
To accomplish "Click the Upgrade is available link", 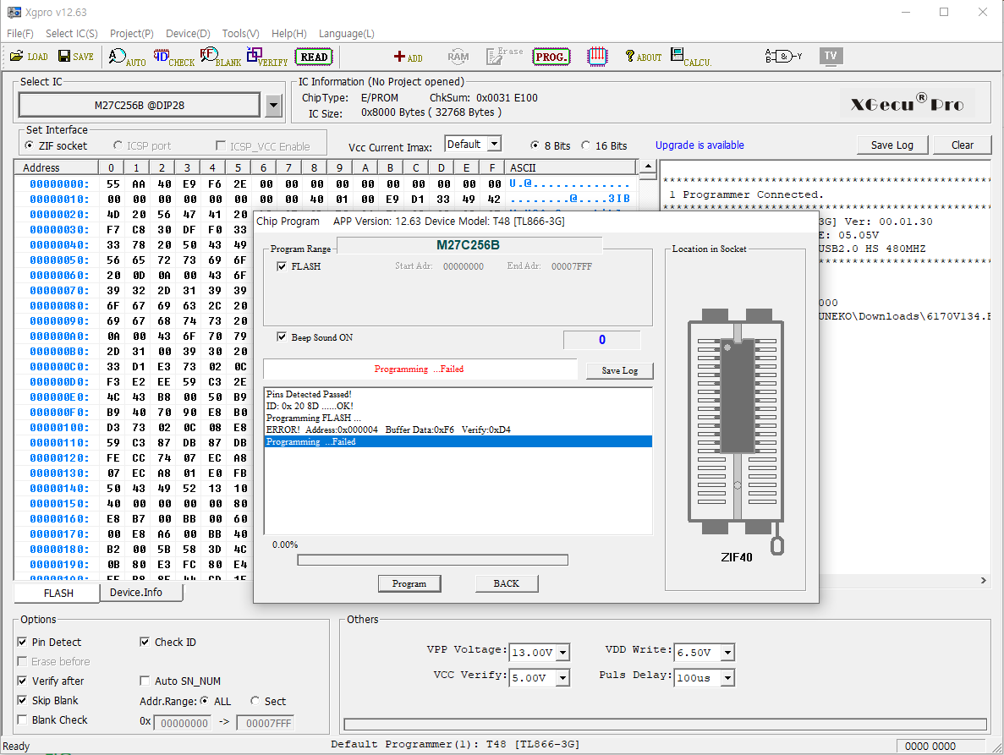I will (x=700, y=145).
